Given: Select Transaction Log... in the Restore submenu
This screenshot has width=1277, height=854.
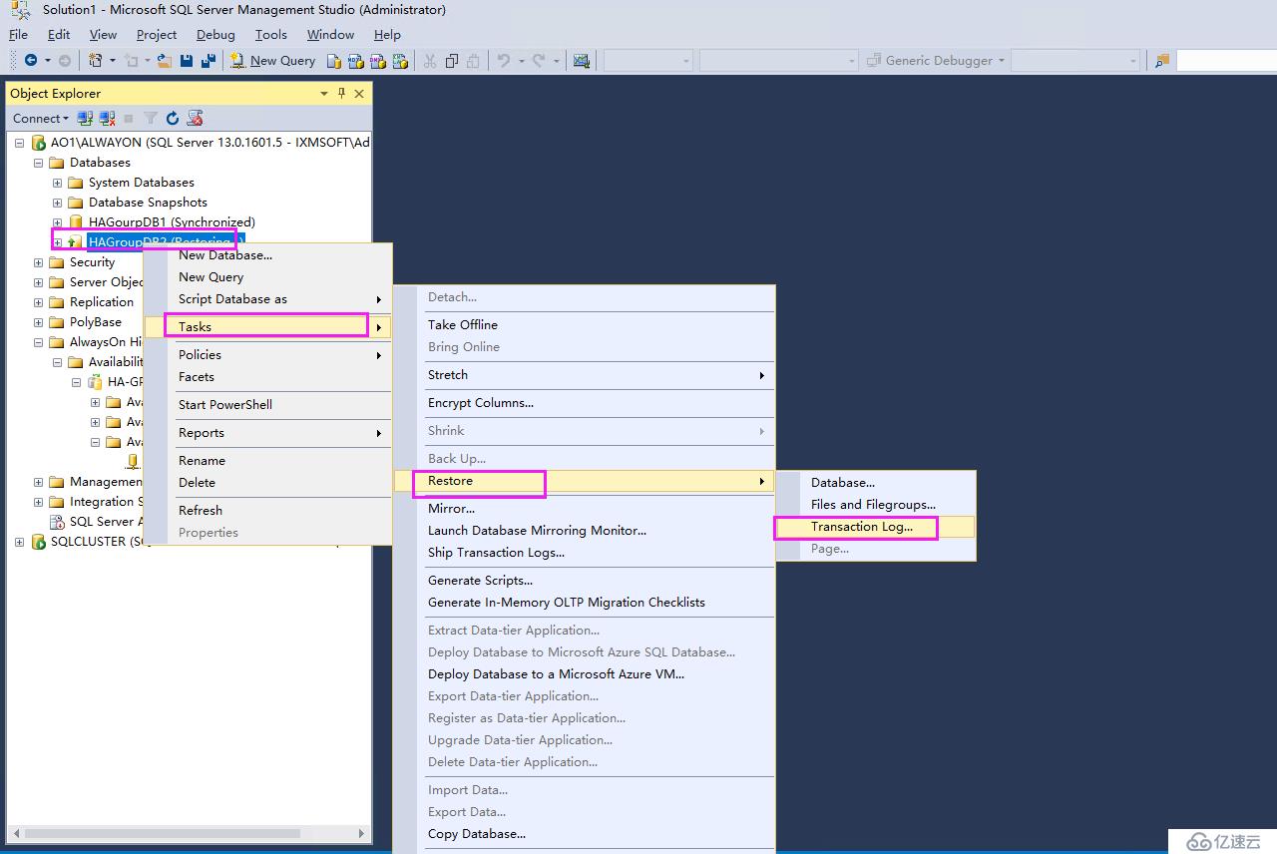Looking at the screenshot, I should [x=875, y=527].
